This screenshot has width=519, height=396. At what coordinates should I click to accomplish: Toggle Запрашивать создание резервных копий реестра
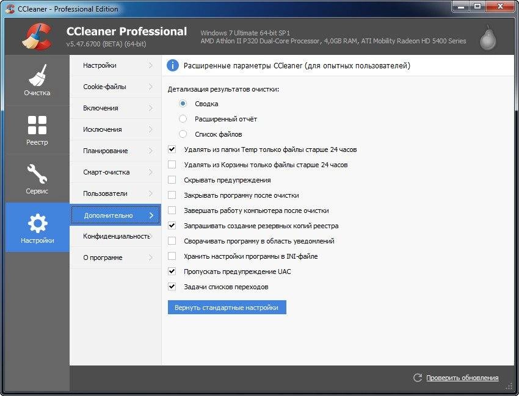tap(172, 225)
